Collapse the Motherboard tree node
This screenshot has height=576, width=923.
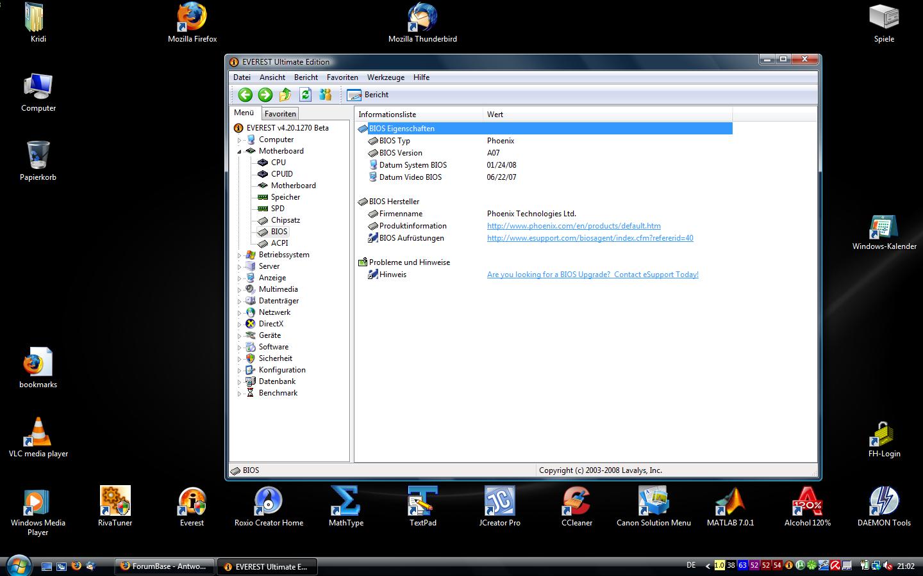tap(240, 151)
